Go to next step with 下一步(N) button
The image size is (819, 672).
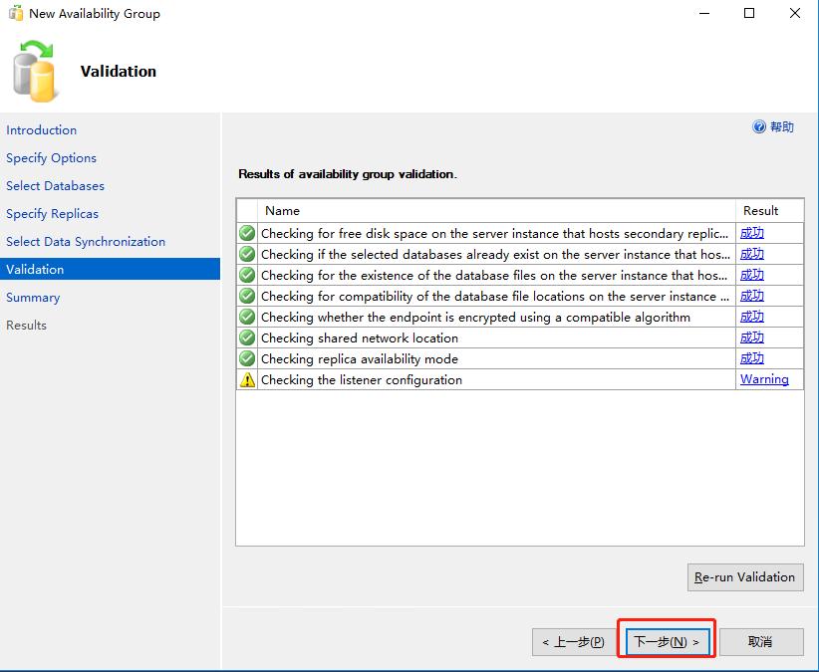pos(666,642)
